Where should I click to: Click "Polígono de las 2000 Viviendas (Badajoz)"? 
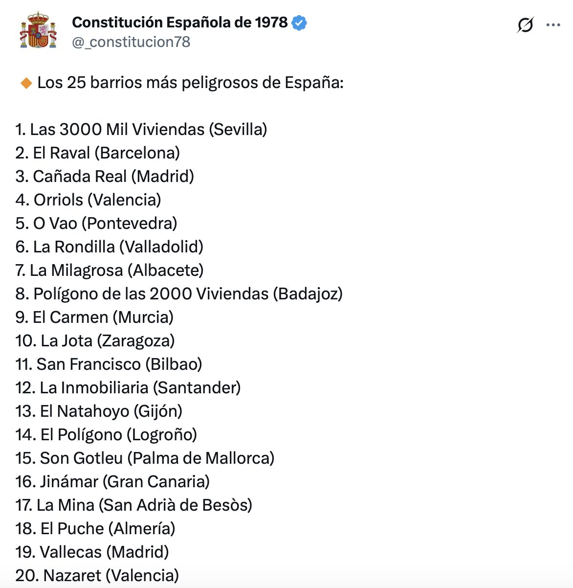(179, 294)
